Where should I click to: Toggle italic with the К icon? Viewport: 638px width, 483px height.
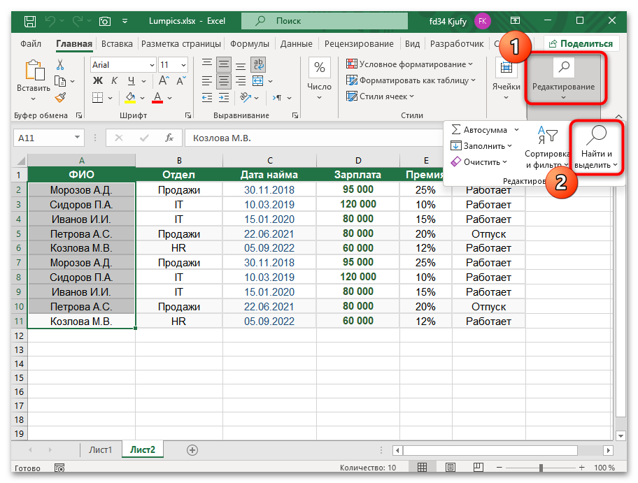point(114,79)
